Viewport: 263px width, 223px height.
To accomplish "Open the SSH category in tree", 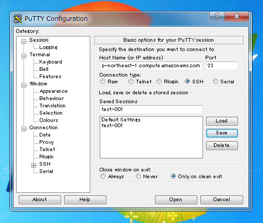I will 45,164.
